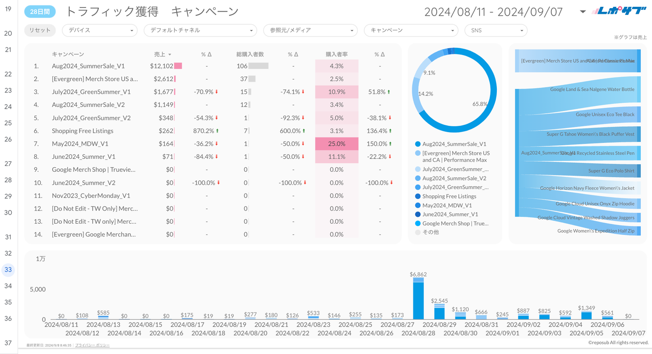Open the プライバシー ポリシー link
This screenshot has height=354, width=652.
tap(92, 345)
